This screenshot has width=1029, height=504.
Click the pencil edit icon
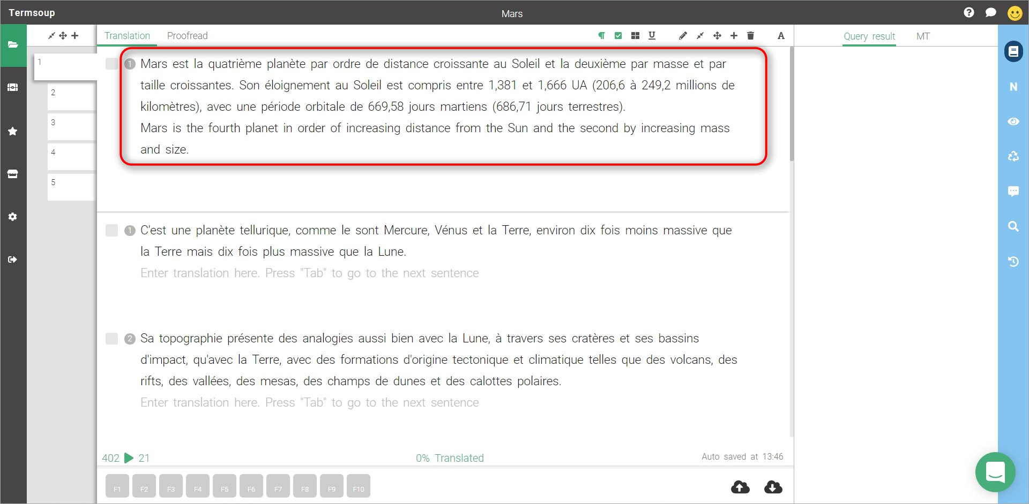pos(683,36)
